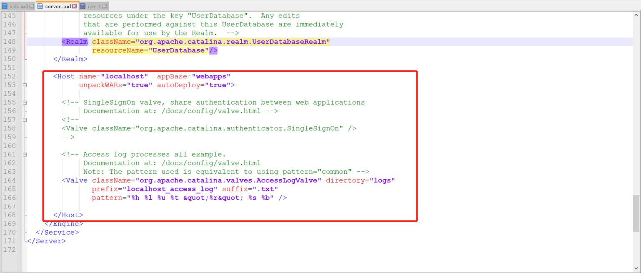Click the pattern attribute on line 166

pyautogui.click(x=107, y=198)
